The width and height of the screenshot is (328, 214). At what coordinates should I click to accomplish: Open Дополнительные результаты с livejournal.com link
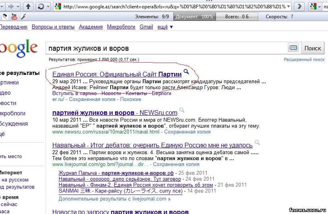(x=115, y=199)
